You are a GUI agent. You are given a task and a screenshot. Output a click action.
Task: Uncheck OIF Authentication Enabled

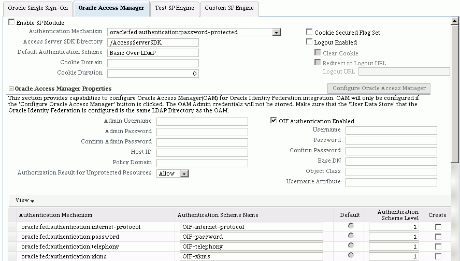tap(274, 120)
